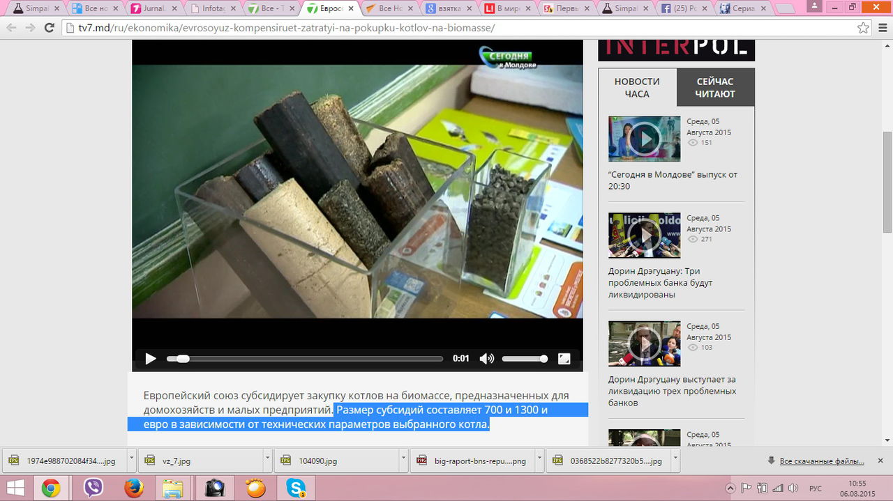Adjust the video volume slider
Screen dimensions: 893x501
coord(525,359)
